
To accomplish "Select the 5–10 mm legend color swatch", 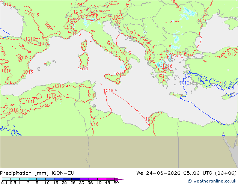I will (x=41, y=179).
